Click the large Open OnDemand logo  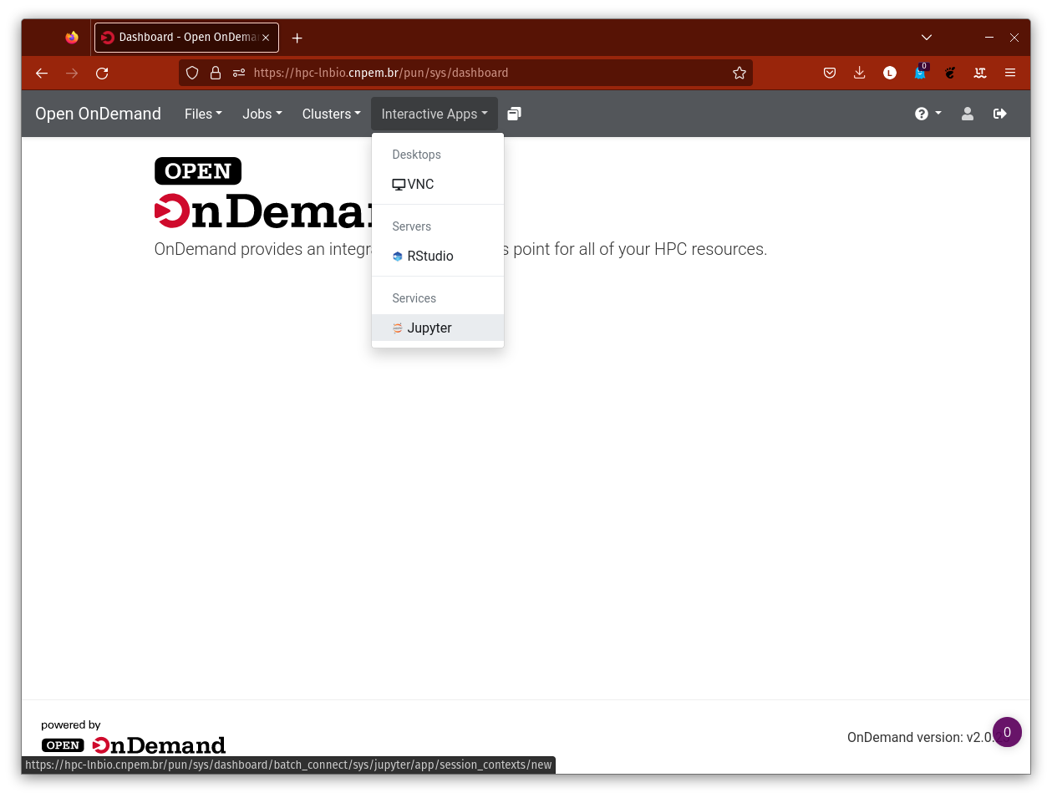262,193
